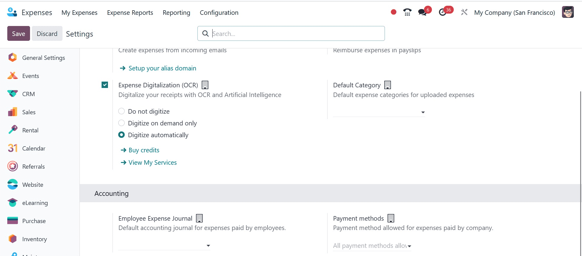Viewport: 582px width, 256px height.
Task: Open activities clock icon with 36
Action: click(443, 12)
